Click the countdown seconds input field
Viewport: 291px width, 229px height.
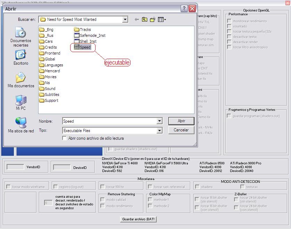tap(48, 203)
